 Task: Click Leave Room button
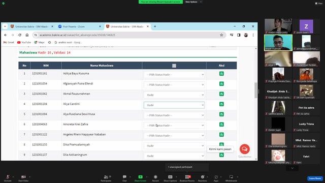tap(315, 178)
